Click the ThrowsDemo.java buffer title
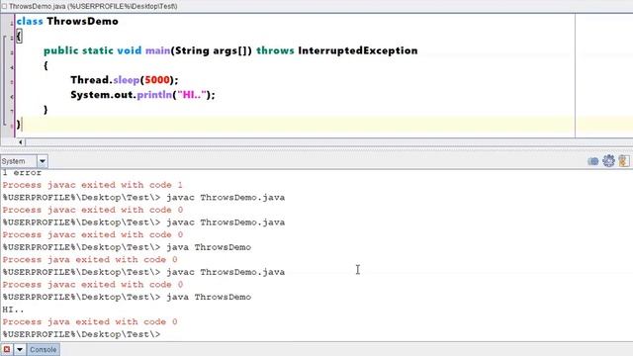Viewport: 633px width, 356px height. [93, 6]
